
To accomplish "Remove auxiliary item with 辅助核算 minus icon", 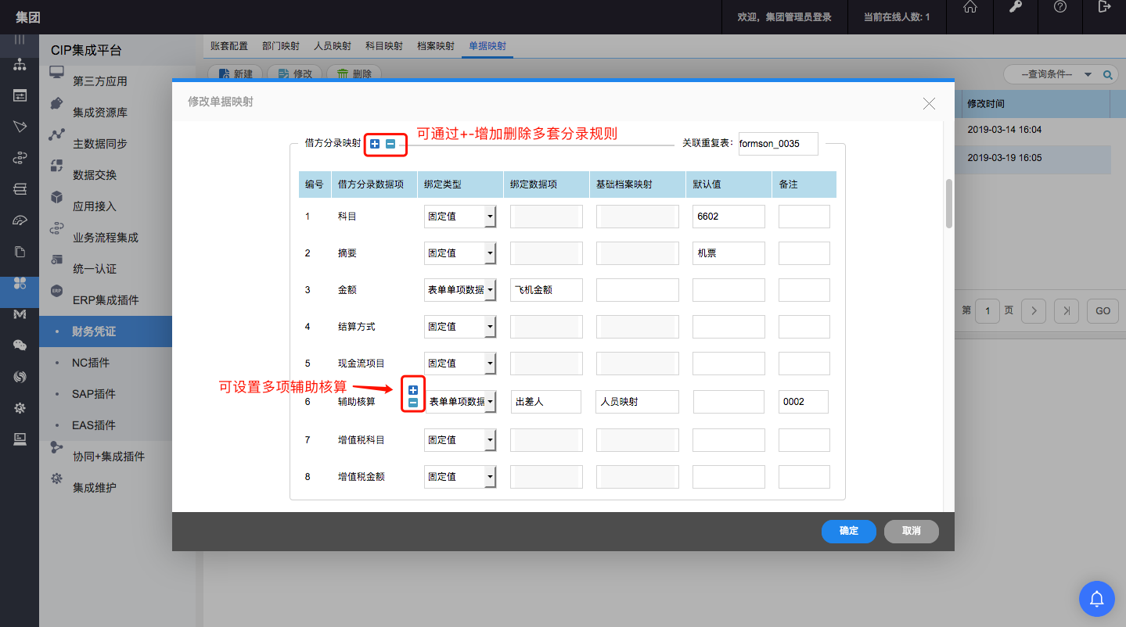I will pos(413,403).
